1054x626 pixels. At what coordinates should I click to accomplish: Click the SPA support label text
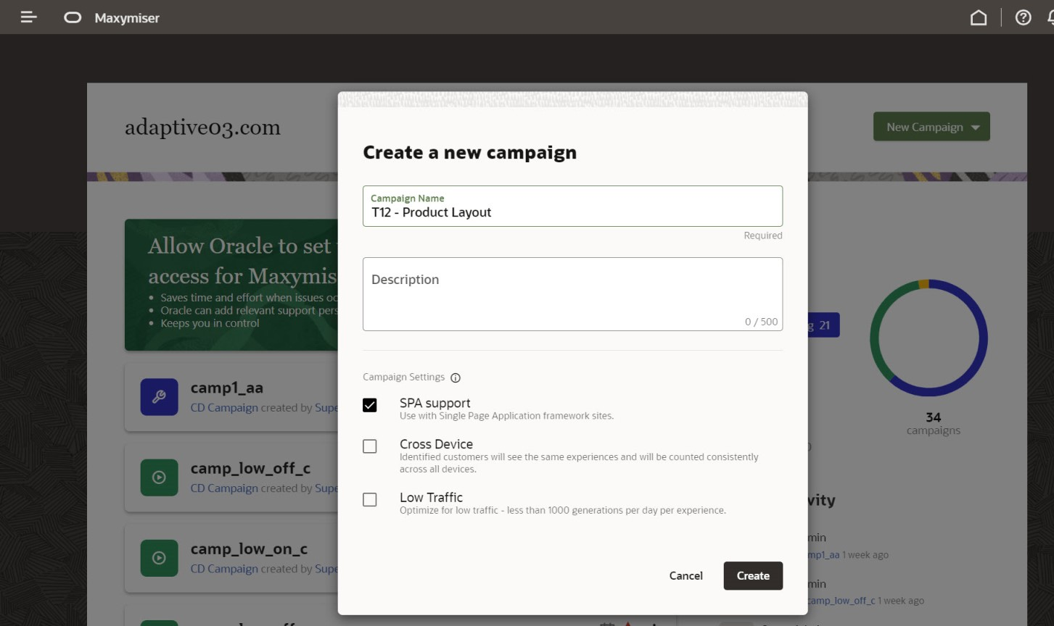(435, 403)
